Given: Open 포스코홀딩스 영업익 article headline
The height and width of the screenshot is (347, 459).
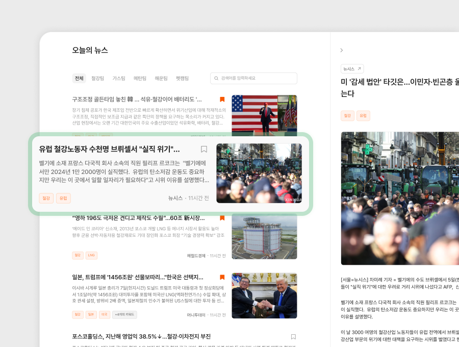Looking at the screenshot, I should tap(141, 336).
